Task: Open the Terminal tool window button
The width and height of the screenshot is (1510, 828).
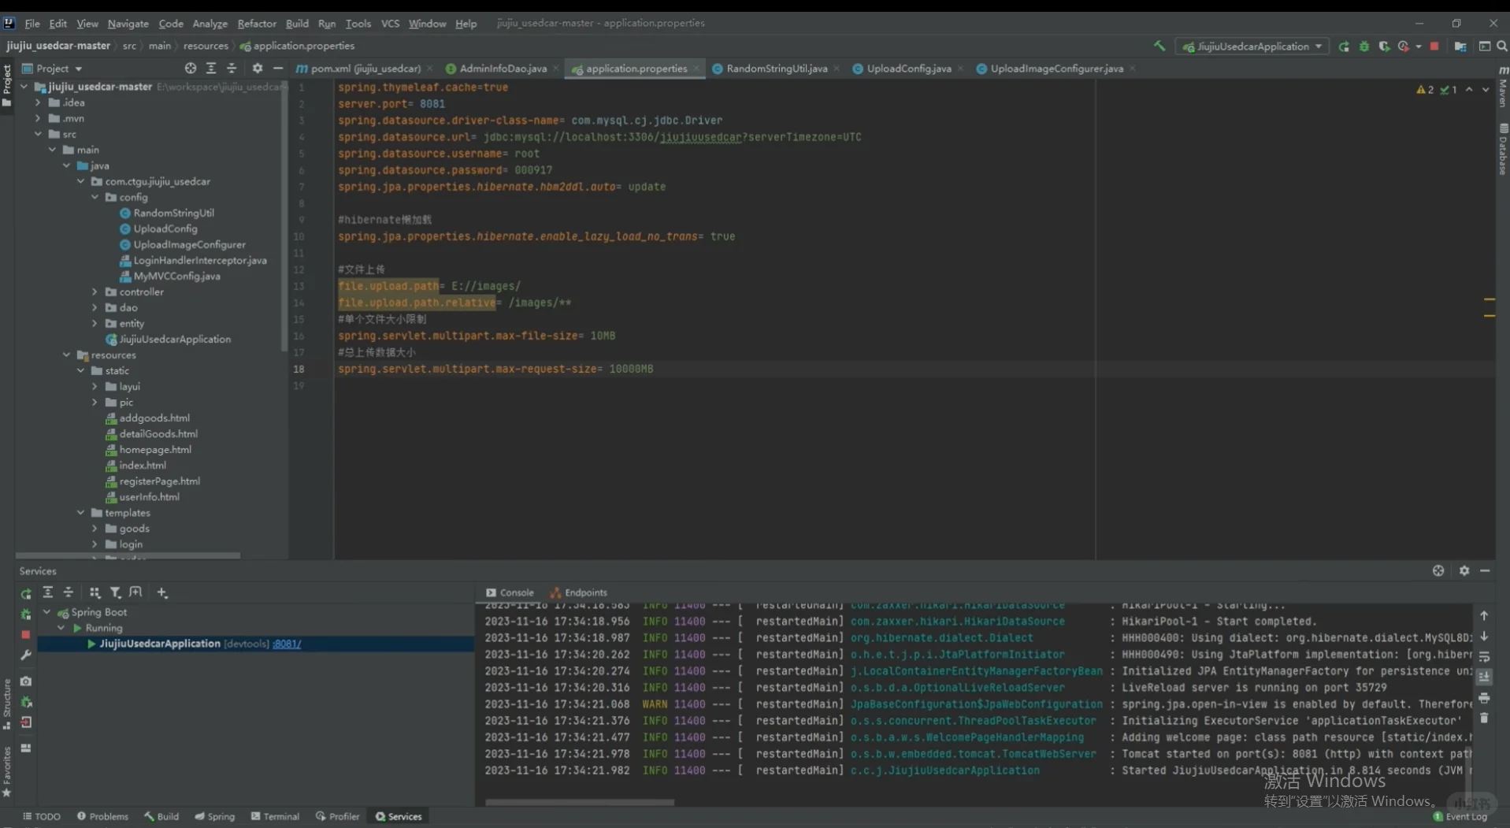Action: pos(275,816)
